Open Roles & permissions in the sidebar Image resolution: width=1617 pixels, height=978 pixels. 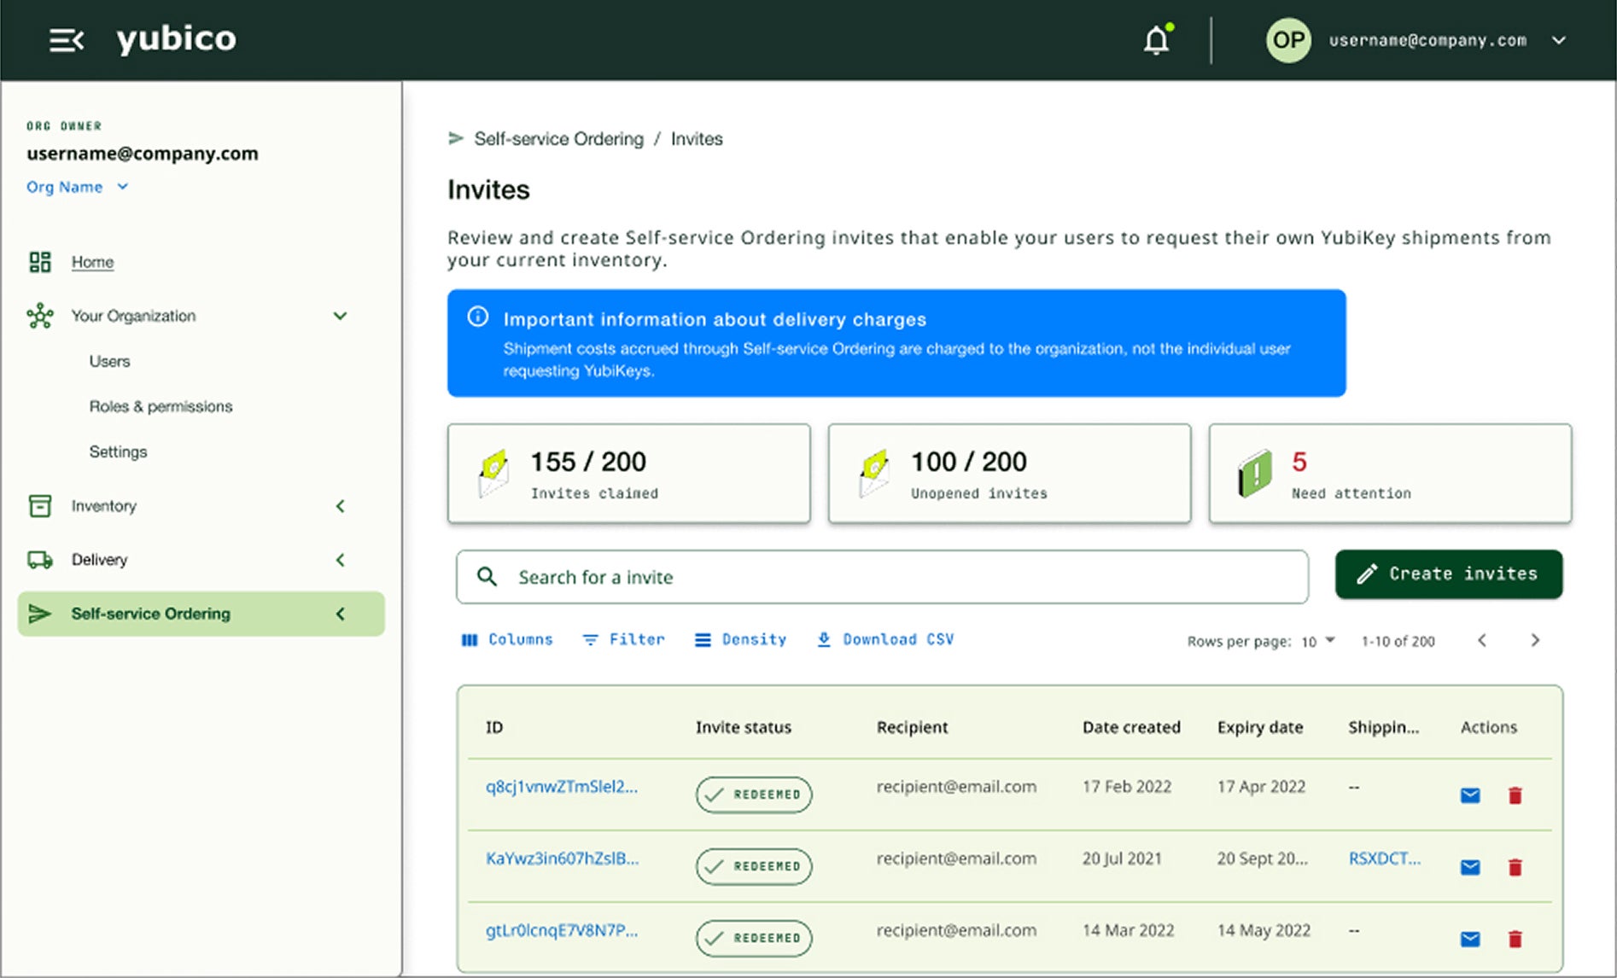coord(161,406)
